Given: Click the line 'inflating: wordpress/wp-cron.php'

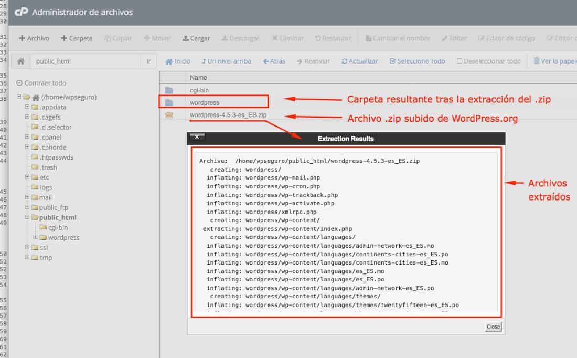Looking at the screenshot, I should (263, 186).
